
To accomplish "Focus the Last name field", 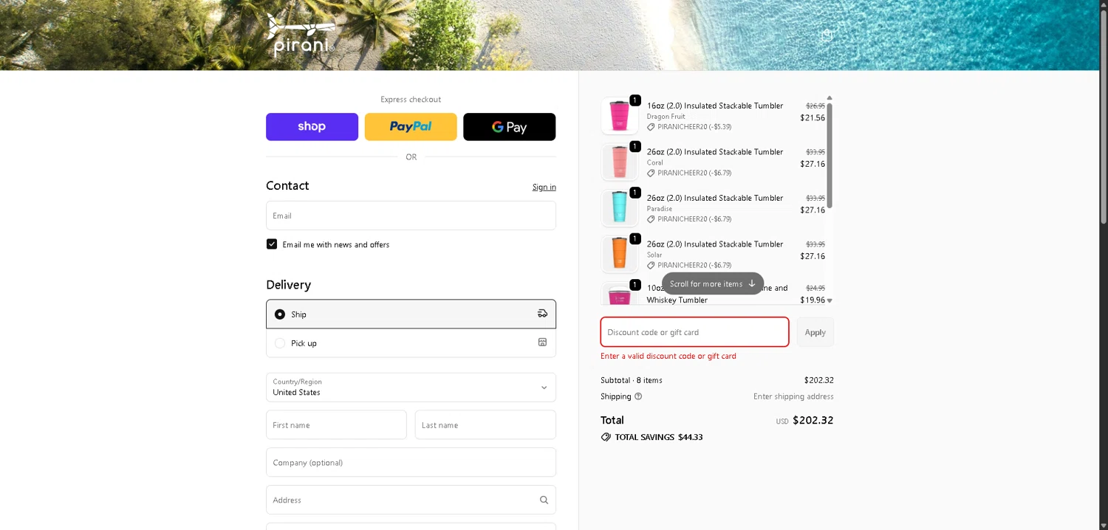I will click(485, 425).
